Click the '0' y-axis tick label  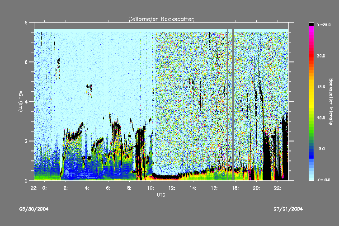(26, 181)
